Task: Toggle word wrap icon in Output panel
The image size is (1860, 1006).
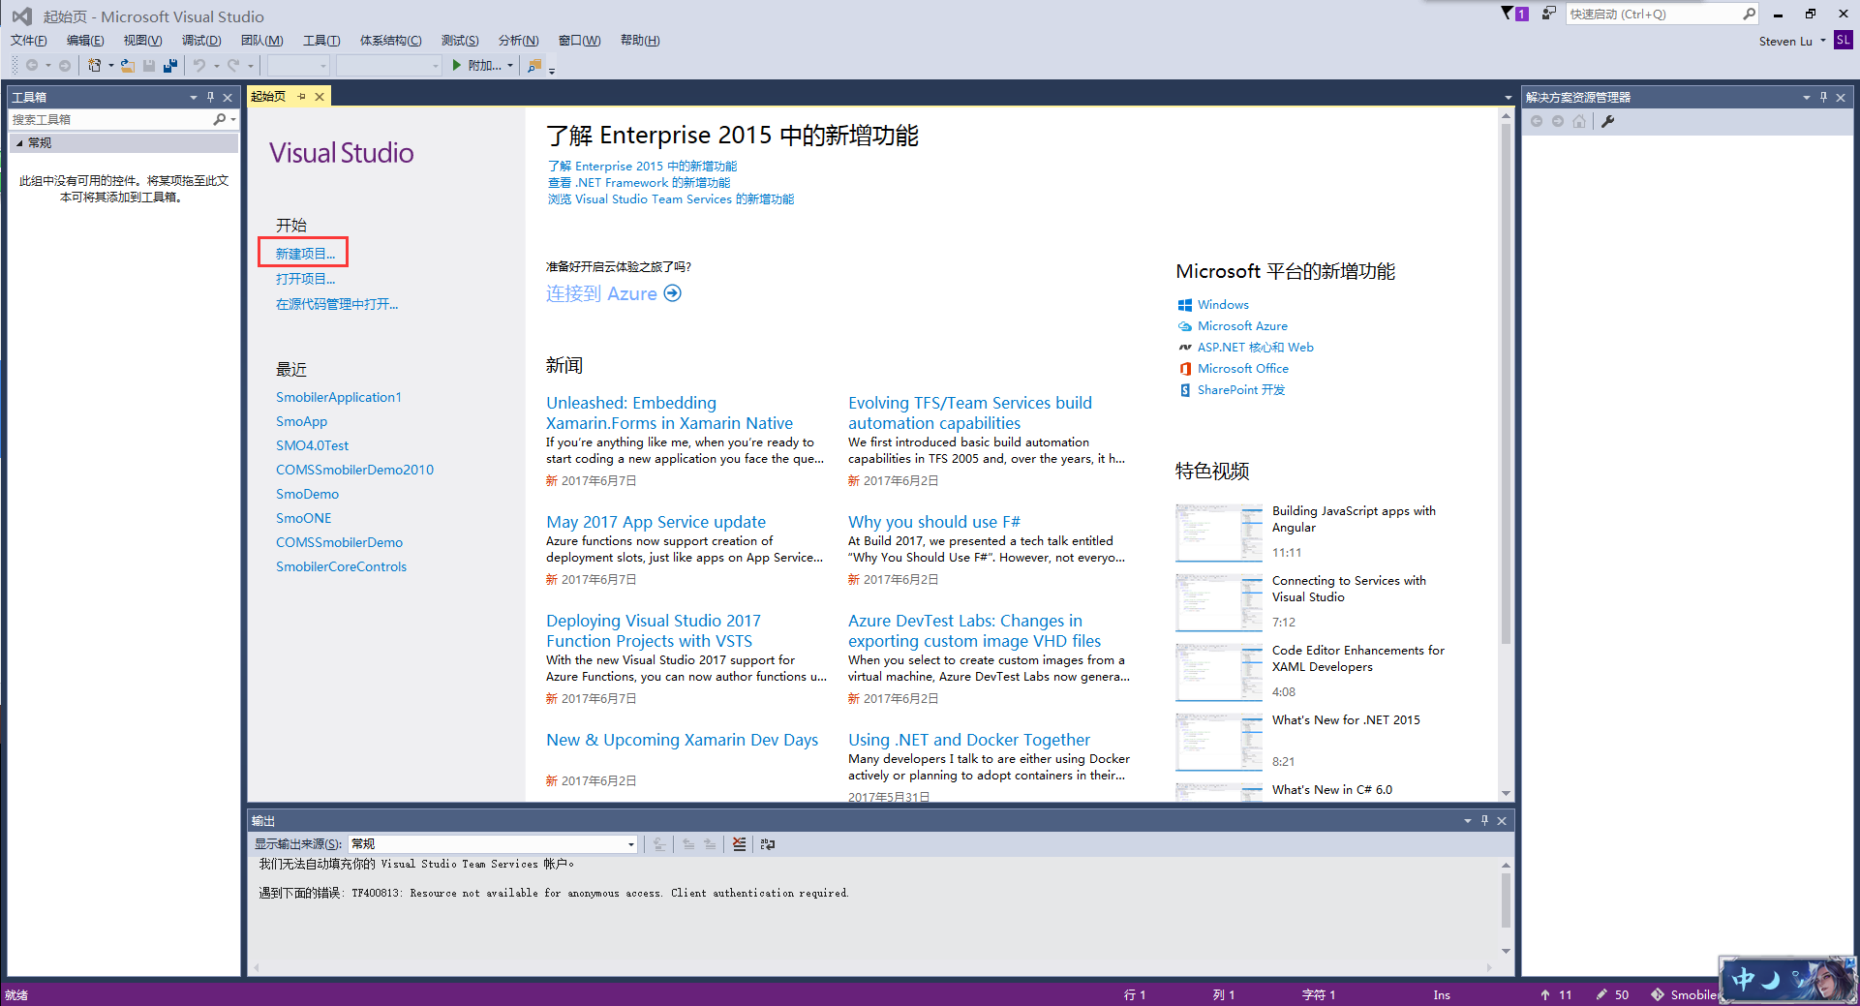Action: pyautogui.click(x=768, y=844)
